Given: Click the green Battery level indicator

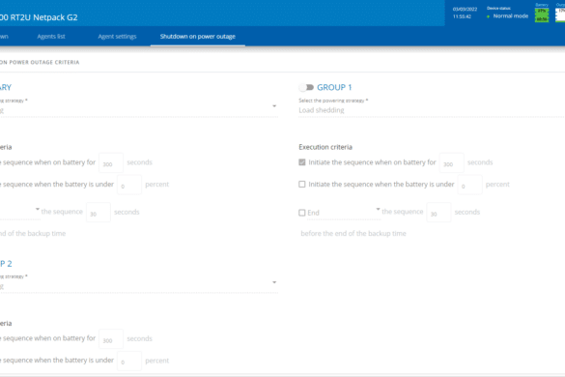Looking at the screenshot, I should (x=542, y=14).
